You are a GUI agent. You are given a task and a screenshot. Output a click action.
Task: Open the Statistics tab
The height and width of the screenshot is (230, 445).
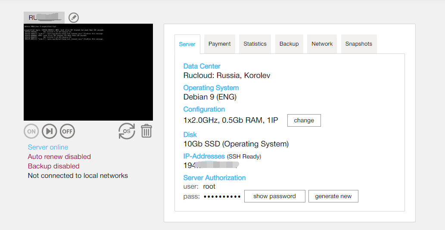255,44
